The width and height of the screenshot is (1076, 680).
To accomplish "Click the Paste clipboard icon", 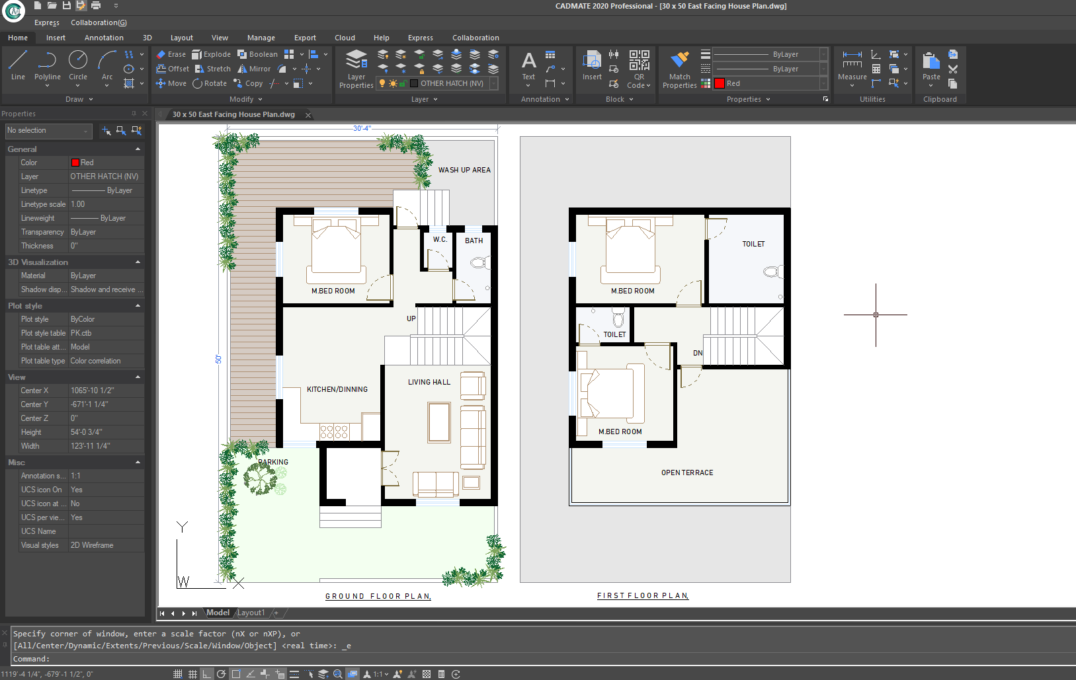I will click(x=931, y=65).
